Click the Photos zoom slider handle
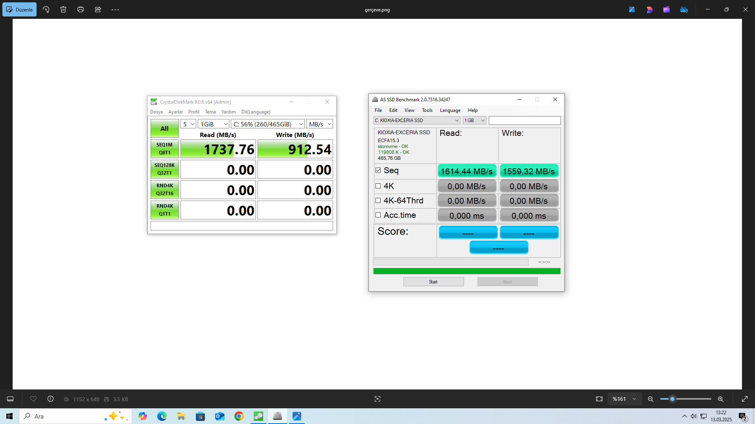Image resolution: width=755 pixels, height=424 pixels. coord(672,399)
